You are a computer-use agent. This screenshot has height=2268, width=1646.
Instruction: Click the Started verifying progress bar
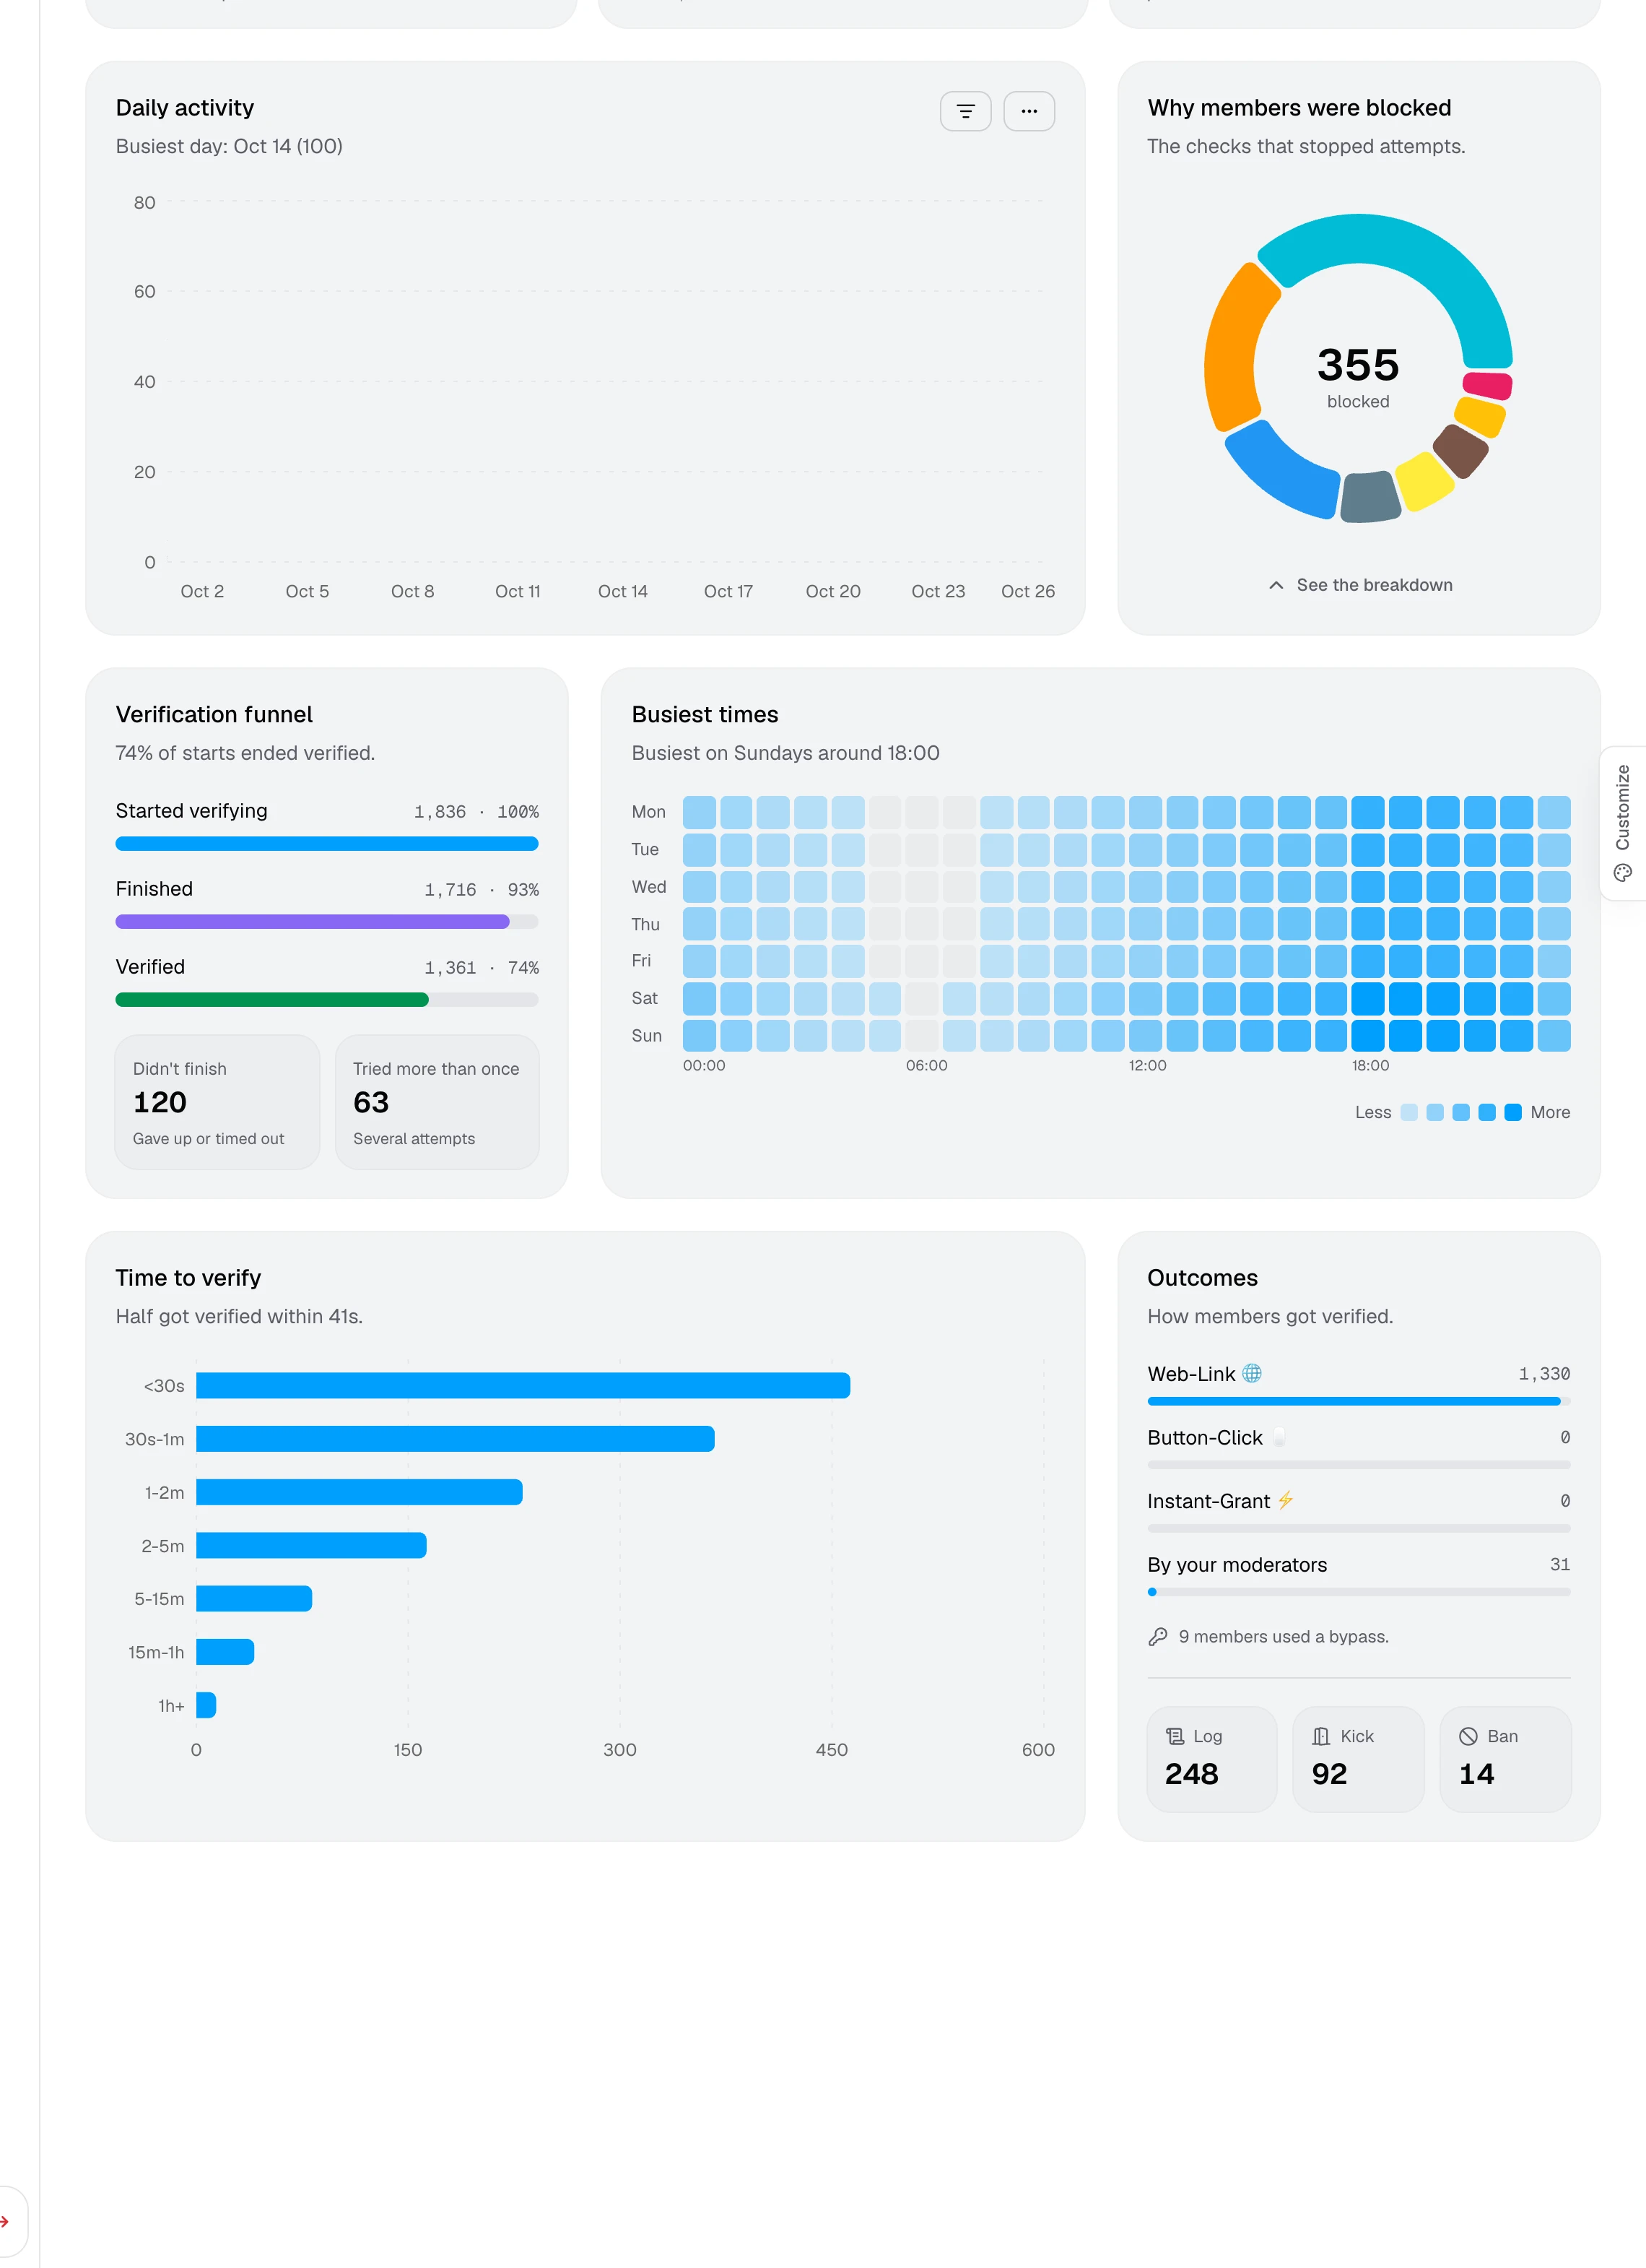pos(327,843)
